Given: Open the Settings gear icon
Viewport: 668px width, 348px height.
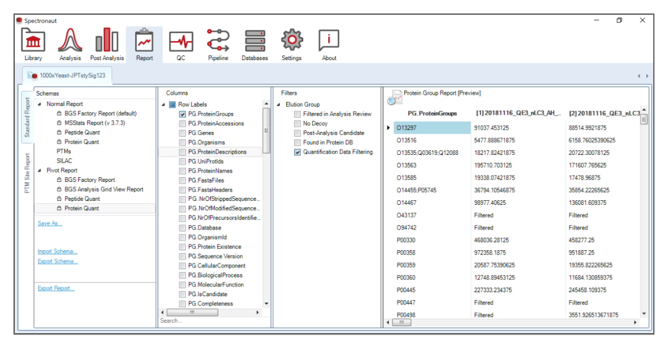Looking at the screenshot, I should click(x=292, y=41).
